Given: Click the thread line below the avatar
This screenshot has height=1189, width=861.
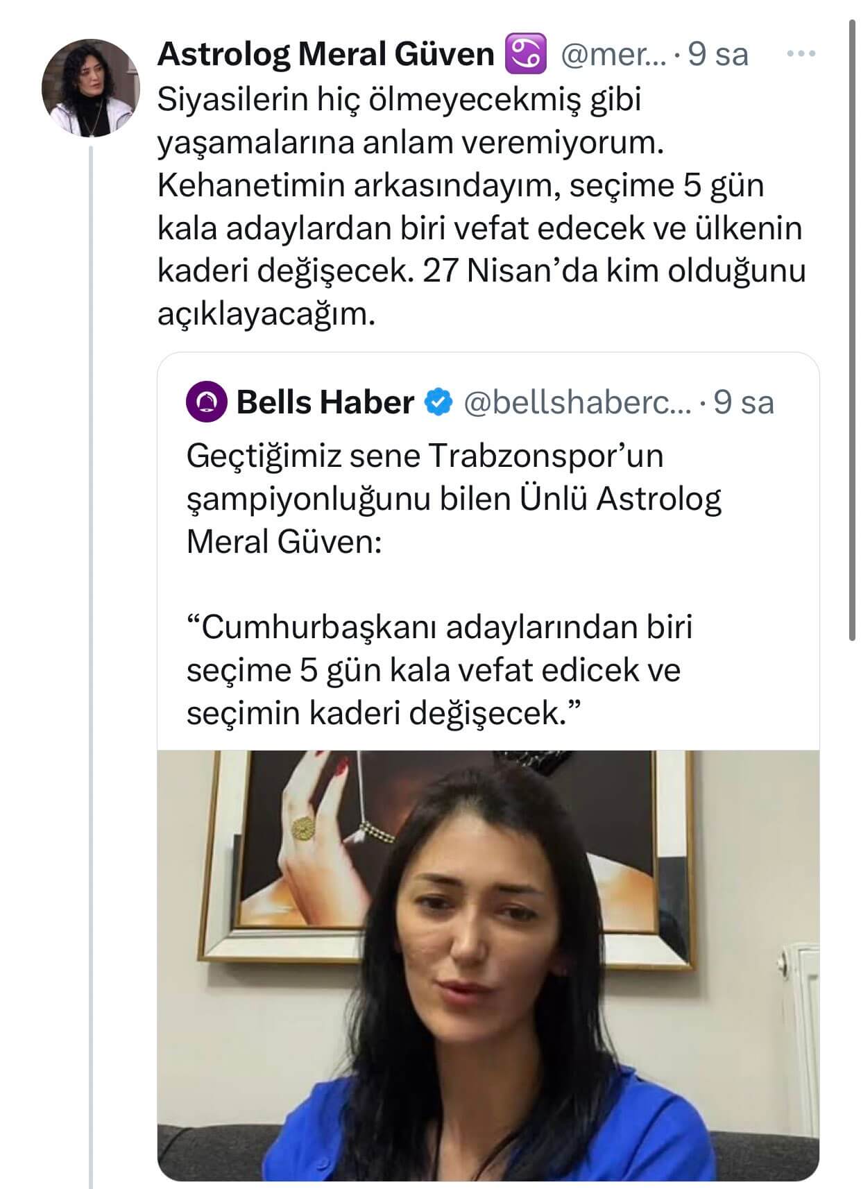Looking at the screenshot, I should click(x=91, y=624).
